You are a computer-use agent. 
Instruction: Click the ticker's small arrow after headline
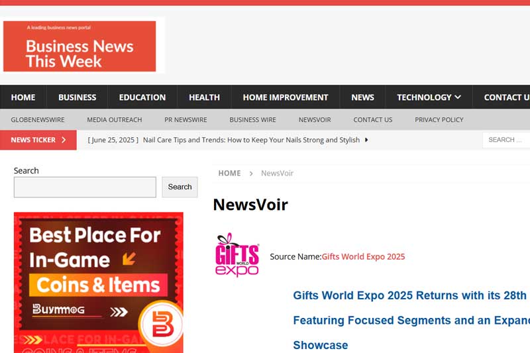point(366,140)
